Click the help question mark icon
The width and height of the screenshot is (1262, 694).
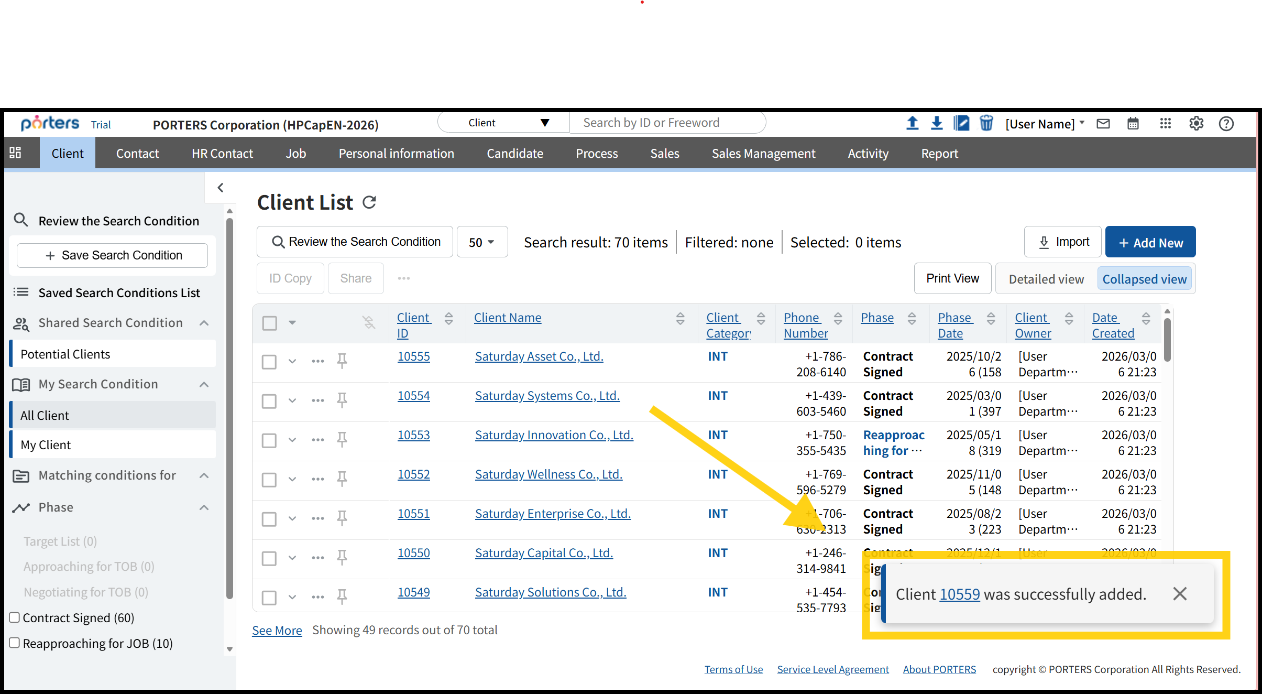click(x=1226, y=124)
